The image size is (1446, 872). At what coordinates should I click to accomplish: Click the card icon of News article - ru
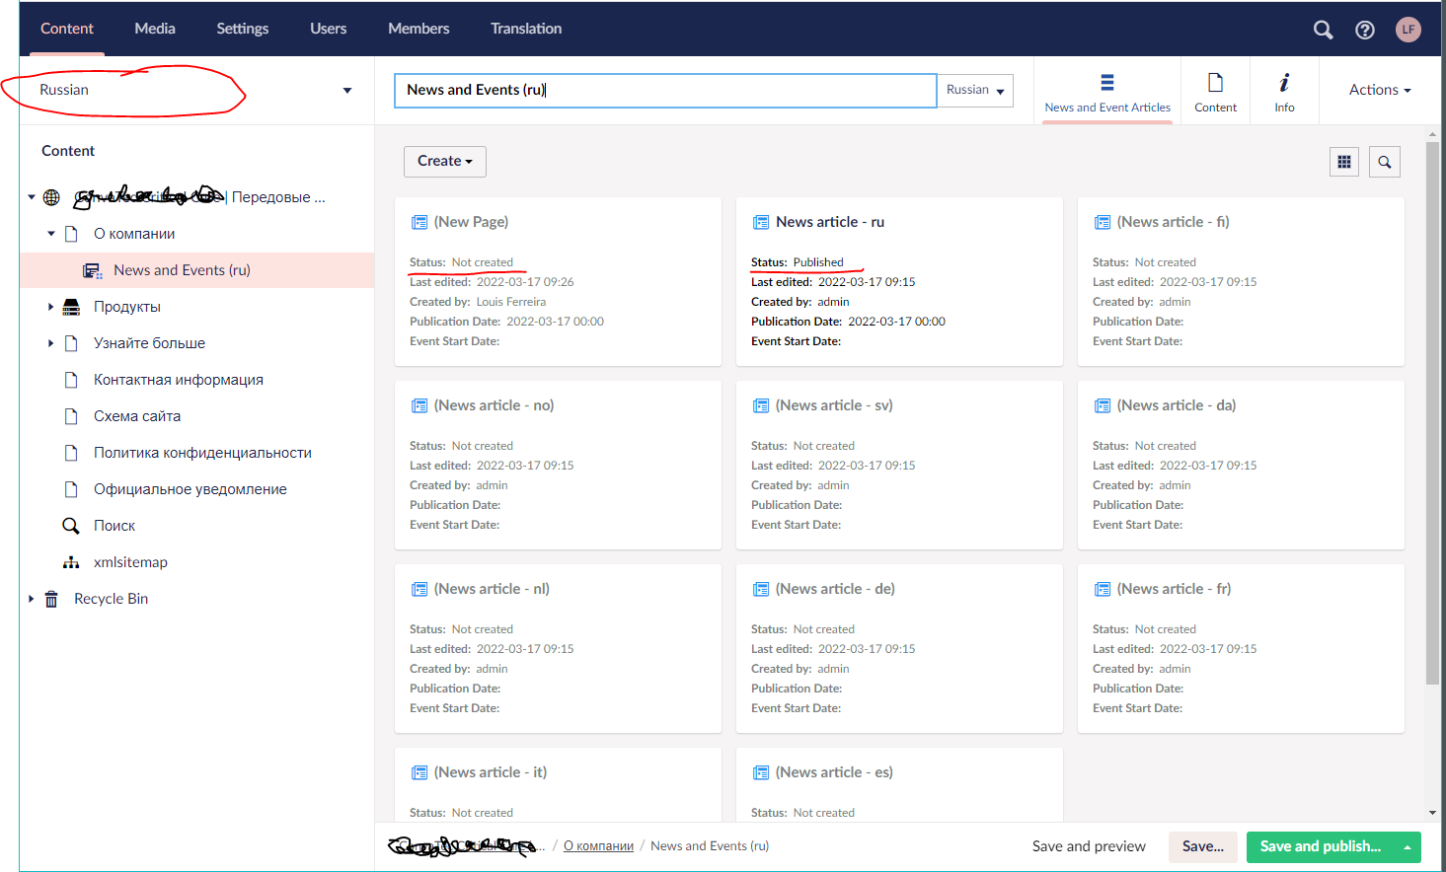[761, 222]
